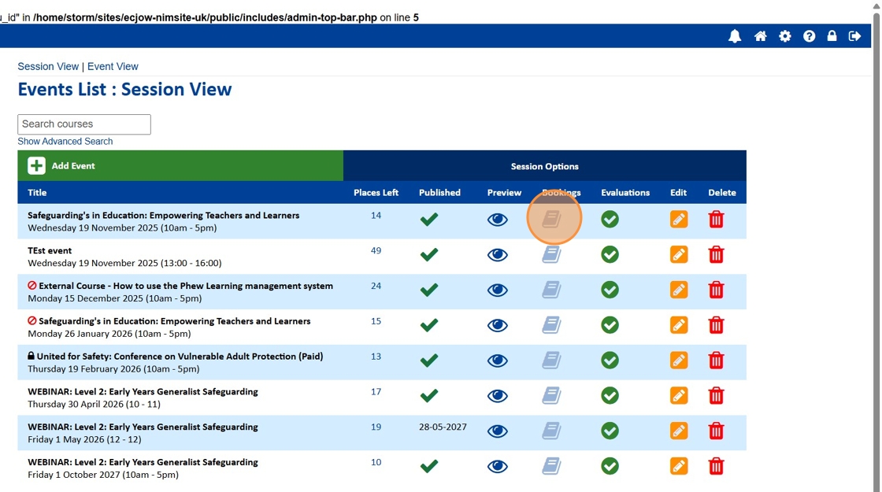Open evaluations for External Course row
The height and width of the screenshot is (492, 882).
pos(610,290)
